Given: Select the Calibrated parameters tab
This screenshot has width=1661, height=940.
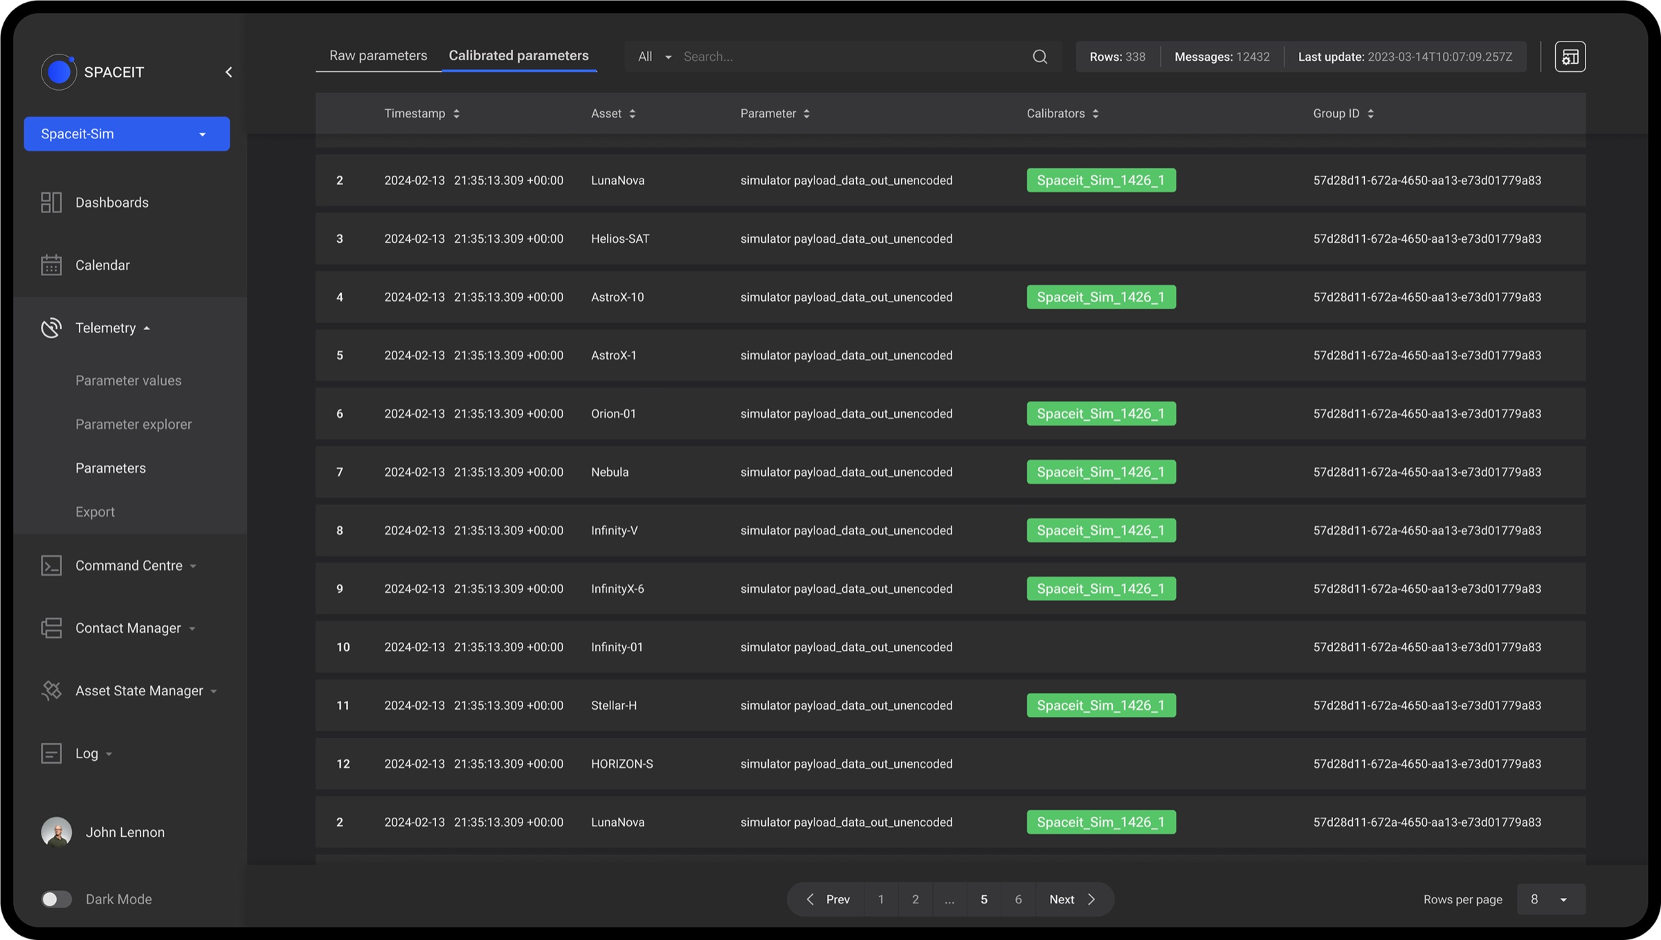Looking at the screenshot, I should pyautogui.click(x=518, y=55).
